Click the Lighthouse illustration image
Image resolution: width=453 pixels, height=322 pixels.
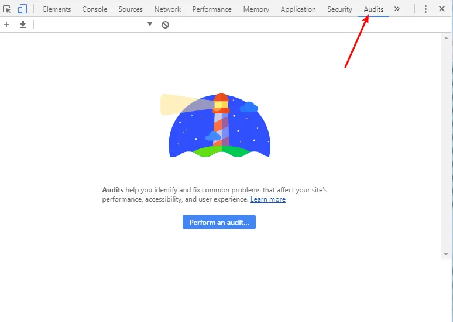tap(218, 125)
